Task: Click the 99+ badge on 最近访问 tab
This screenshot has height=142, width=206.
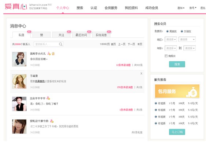Action: point(89,32)
